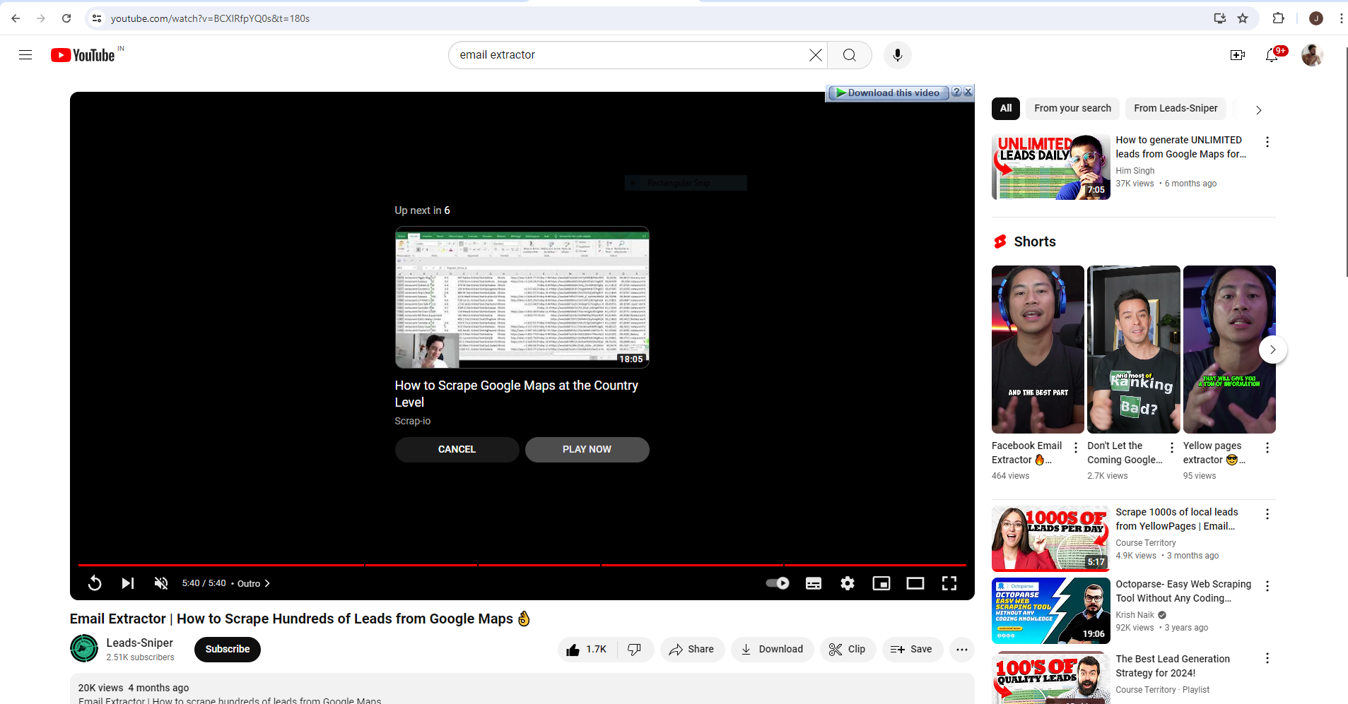1348x704 pixels.
Task: Create a Clip of the video
Action: 848,650
